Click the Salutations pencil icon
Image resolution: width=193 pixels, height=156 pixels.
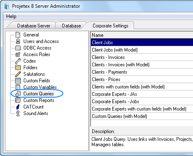click(x=18, y=74)
